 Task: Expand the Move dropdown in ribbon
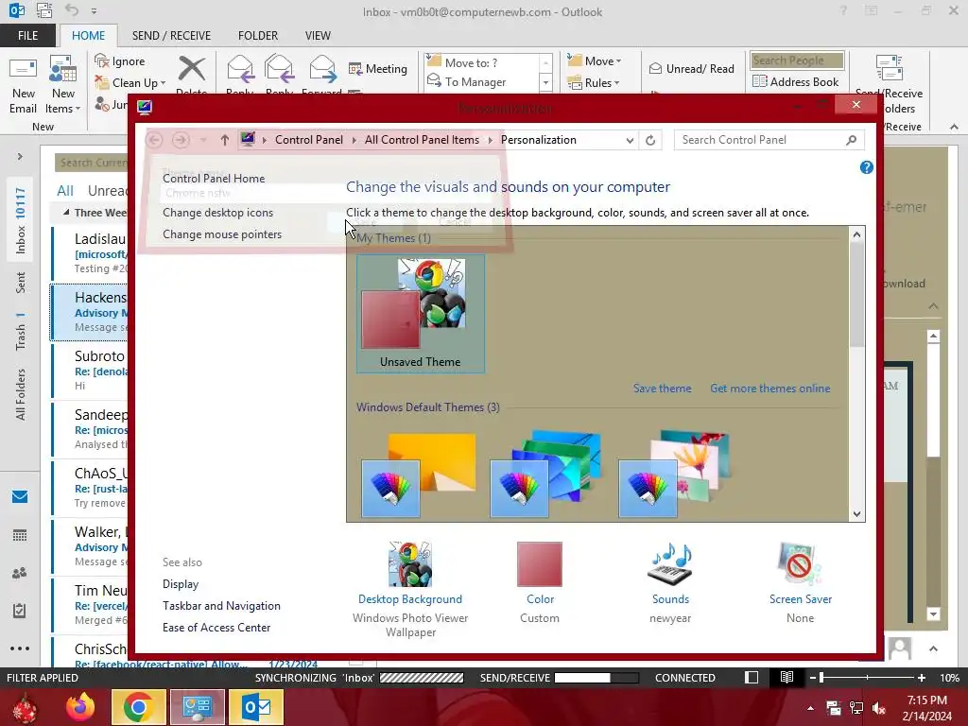pyautogui.click(x=618, y=61)
